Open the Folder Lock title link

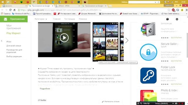[x=168, y=67]
